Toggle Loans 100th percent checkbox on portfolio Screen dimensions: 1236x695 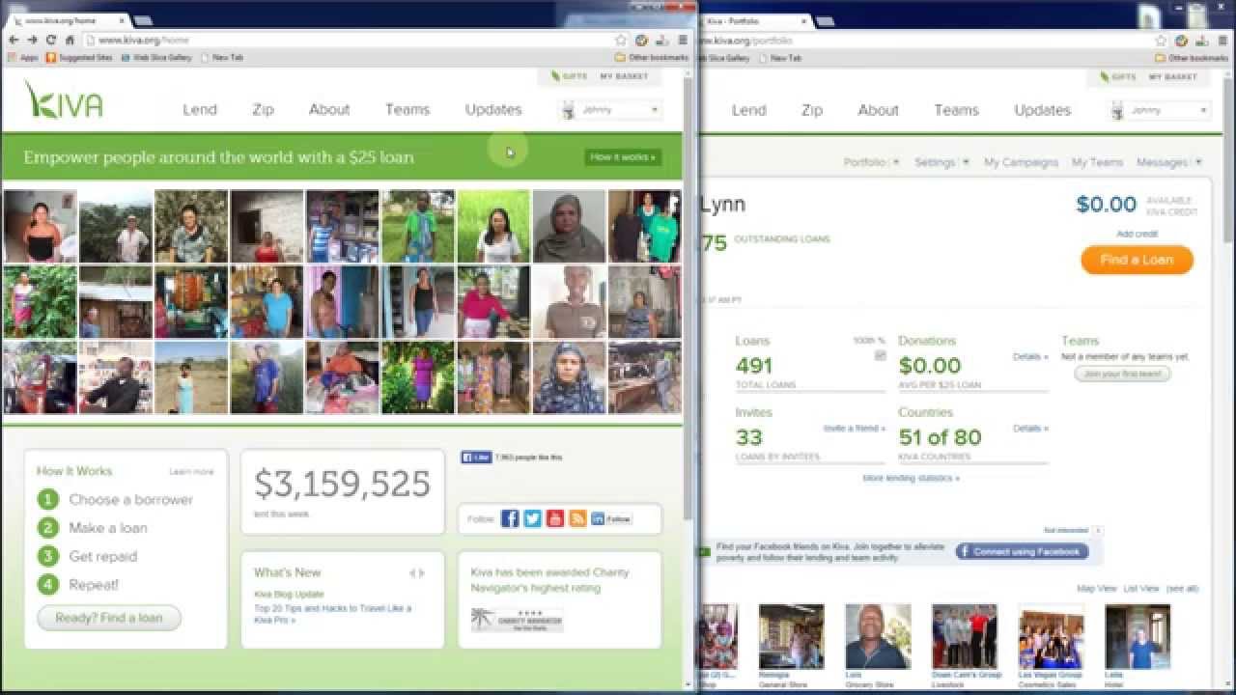click(x=880, y=355)
